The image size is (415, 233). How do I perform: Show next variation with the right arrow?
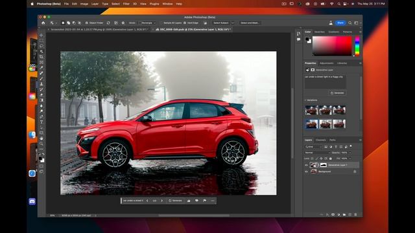tap(161, 201)
